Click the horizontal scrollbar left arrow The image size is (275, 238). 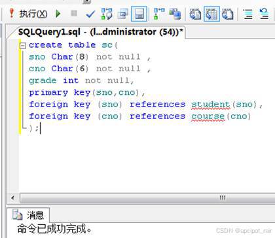click(x=13, y=198)
